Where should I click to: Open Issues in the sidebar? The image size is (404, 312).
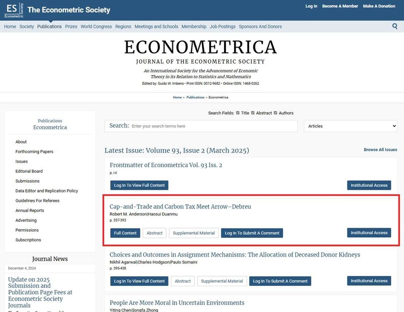pos(21,161)
